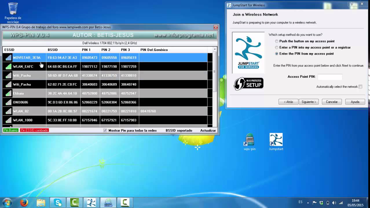This screenshot has width=370, height=208.
Task: Toggle Mostrar Pin para todas las redes checkbox
Action: point(105,131)
